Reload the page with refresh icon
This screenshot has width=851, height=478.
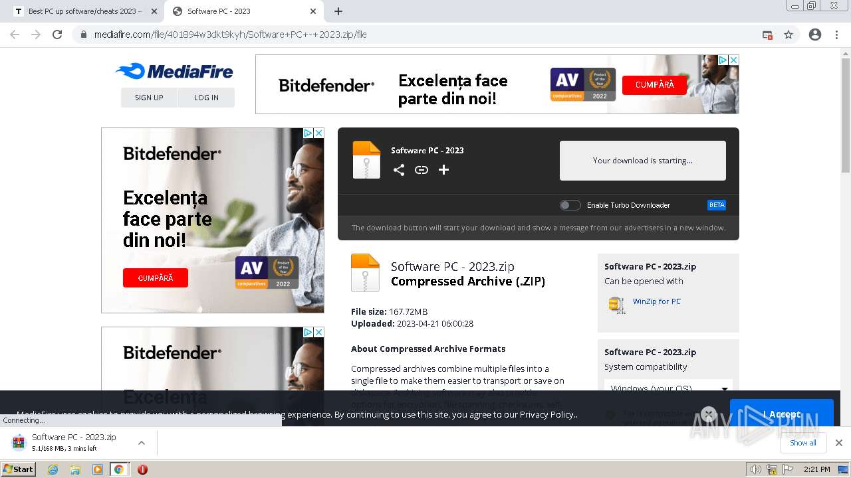(57, 35)
